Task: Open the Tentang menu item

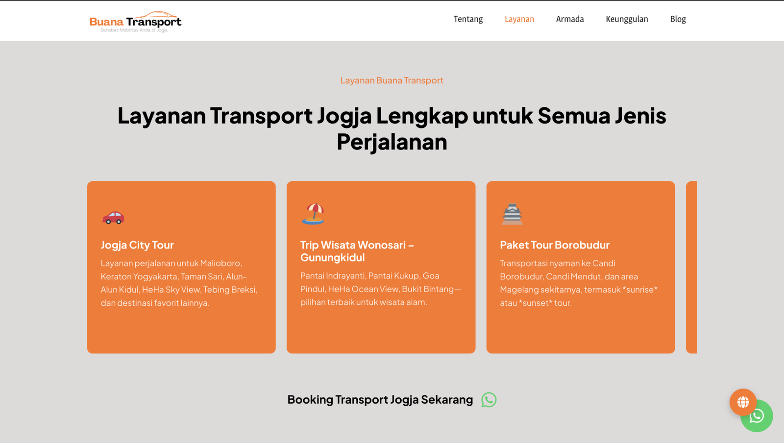Action: click(468, 19)
